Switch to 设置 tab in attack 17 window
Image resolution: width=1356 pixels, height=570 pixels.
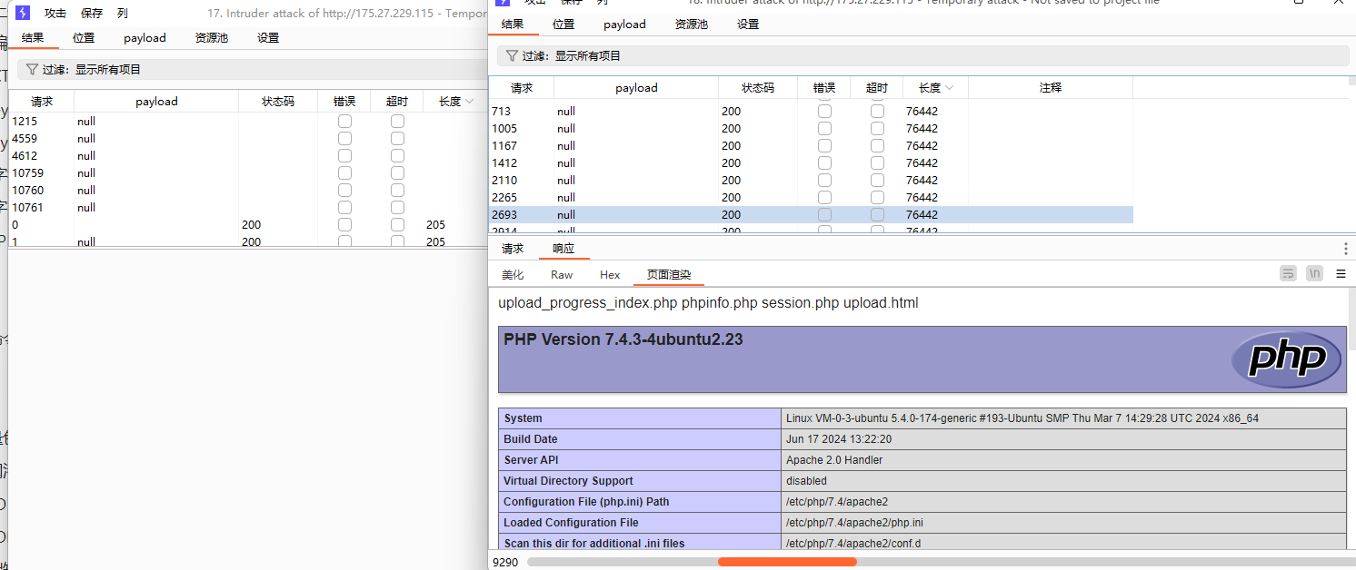pos(268,38)
